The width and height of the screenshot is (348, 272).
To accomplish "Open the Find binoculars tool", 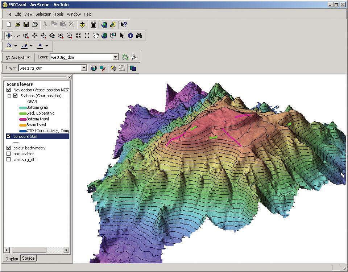I will click(x=139, y=36).
